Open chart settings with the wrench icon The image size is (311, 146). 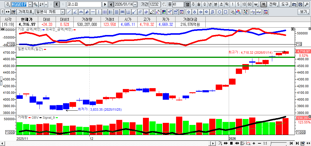tap(307, 4)
